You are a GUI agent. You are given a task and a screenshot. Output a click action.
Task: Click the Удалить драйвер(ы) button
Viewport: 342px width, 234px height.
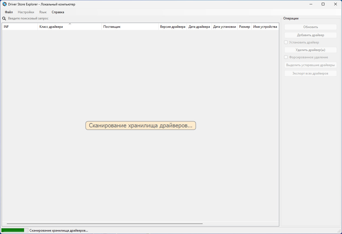click(x=310, y=50)
